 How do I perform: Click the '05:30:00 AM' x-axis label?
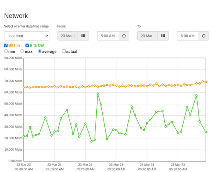pos(116,169)
